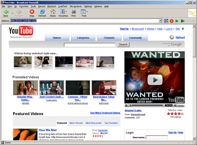Expand the Address bar dropdown
This screenshot has width=197, height=145.
(160, 21)
